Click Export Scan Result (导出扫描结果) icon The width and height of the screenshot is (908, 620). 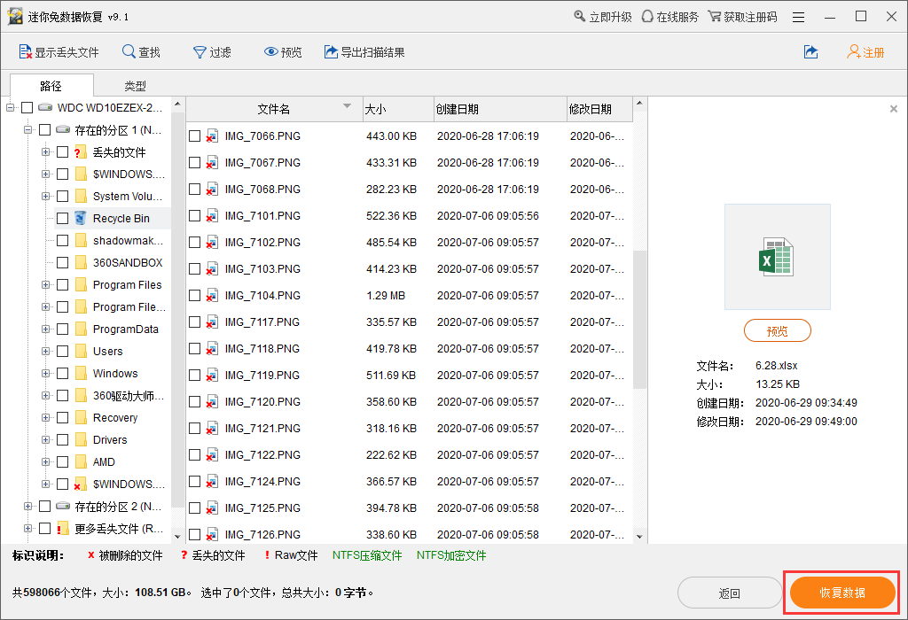tap(331, 52)
